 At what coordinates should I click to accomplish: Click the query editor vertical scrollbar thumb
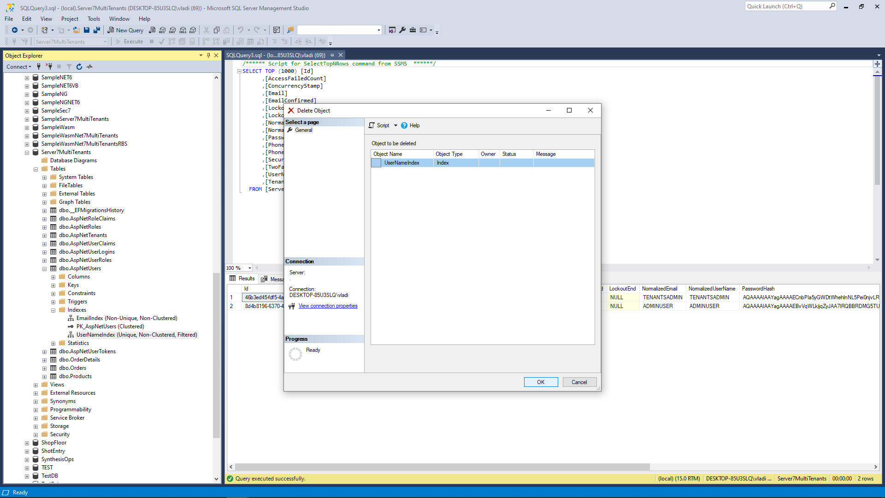pos(877,130)
